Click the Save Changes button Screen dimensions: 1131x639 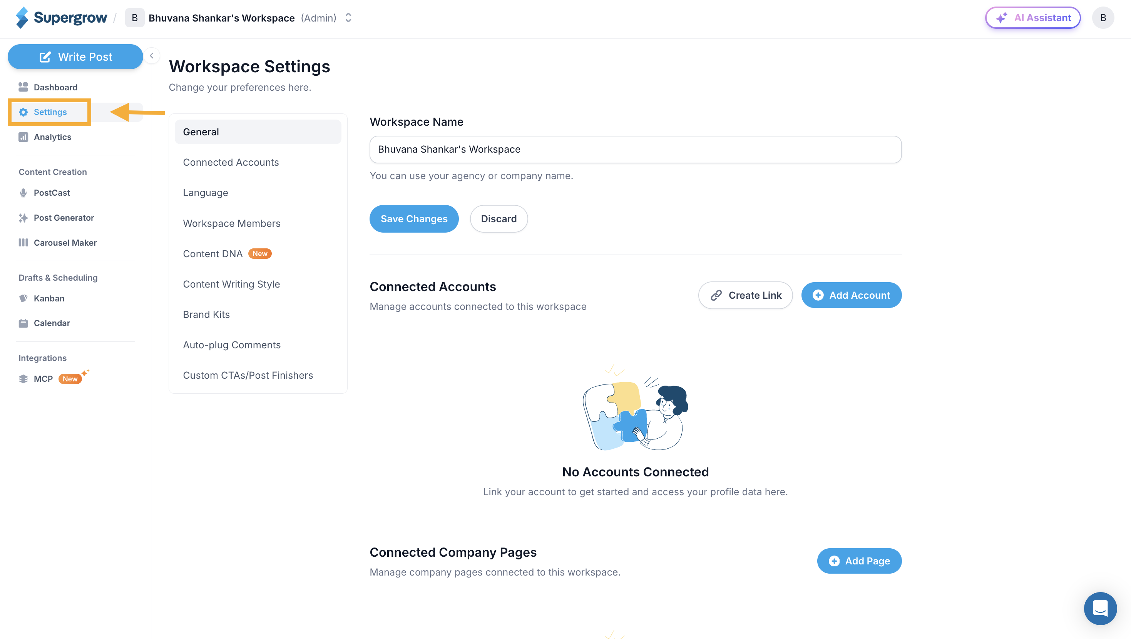[x=414, y=218]
